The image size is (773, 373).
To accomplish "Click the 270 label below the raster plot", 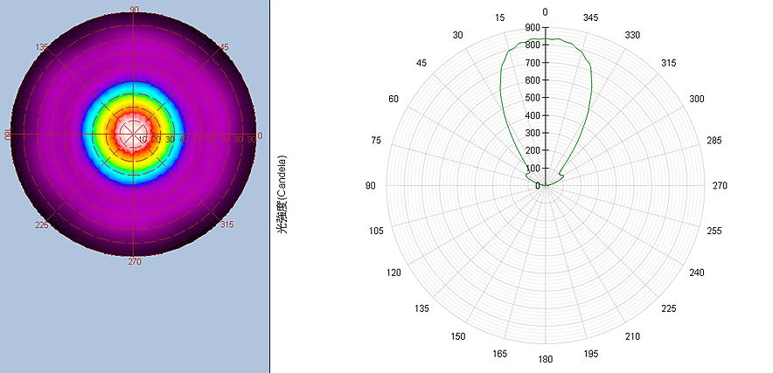I will [135, 261].
